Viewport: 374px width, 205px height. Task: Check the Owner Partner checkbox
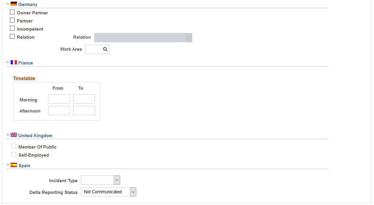pyautogui.click(x=12, y=12)
